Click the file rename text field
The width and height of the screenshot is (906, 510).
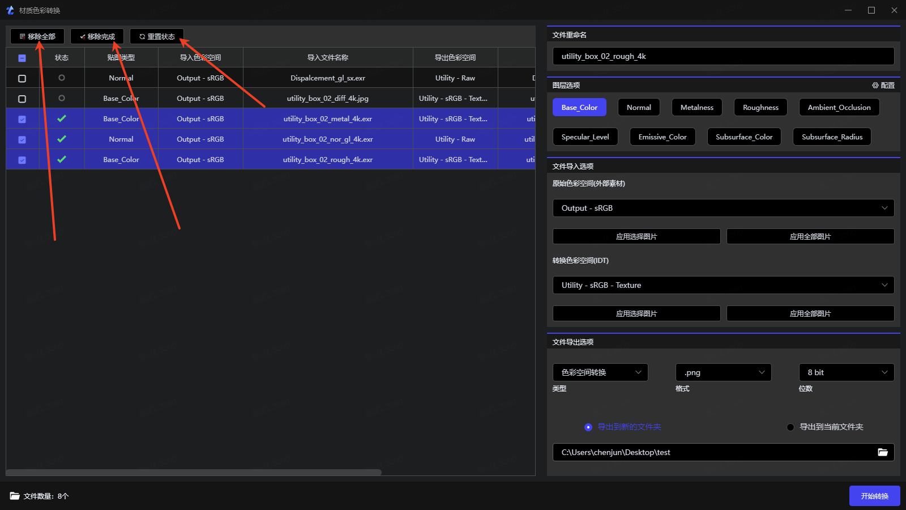(723, 56)
